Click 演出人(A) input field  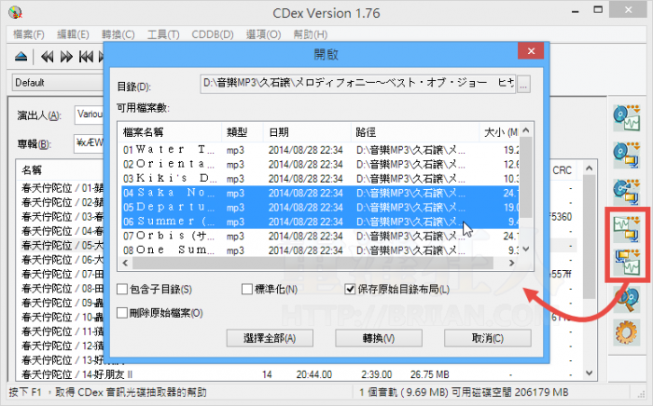point(90,115)
